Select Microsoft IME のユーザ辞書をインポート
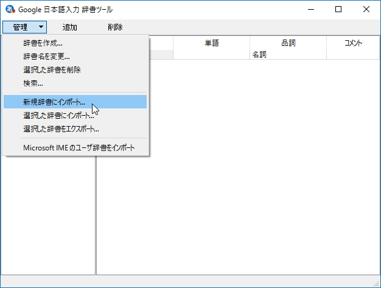 75,147
